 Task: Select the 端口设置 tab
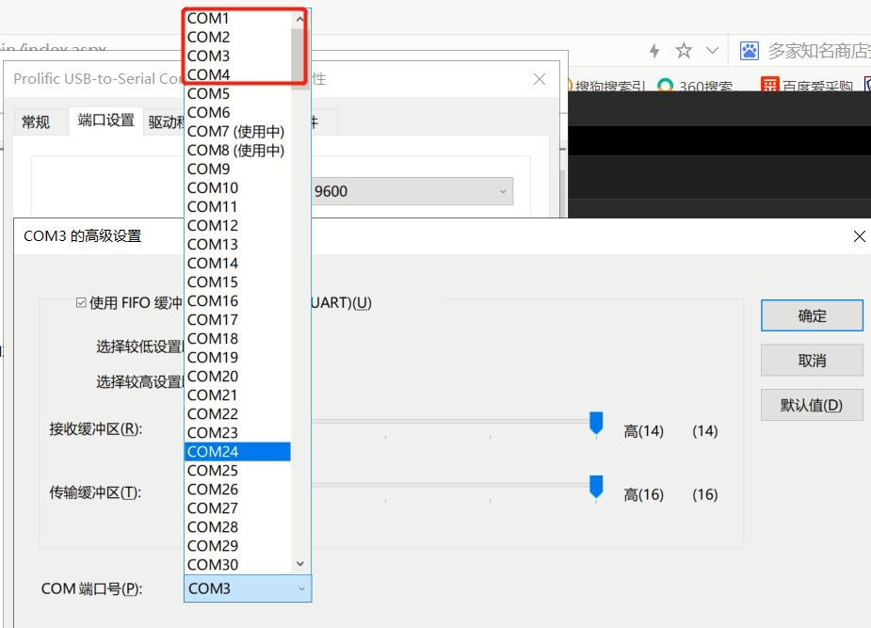coord(105,121)
